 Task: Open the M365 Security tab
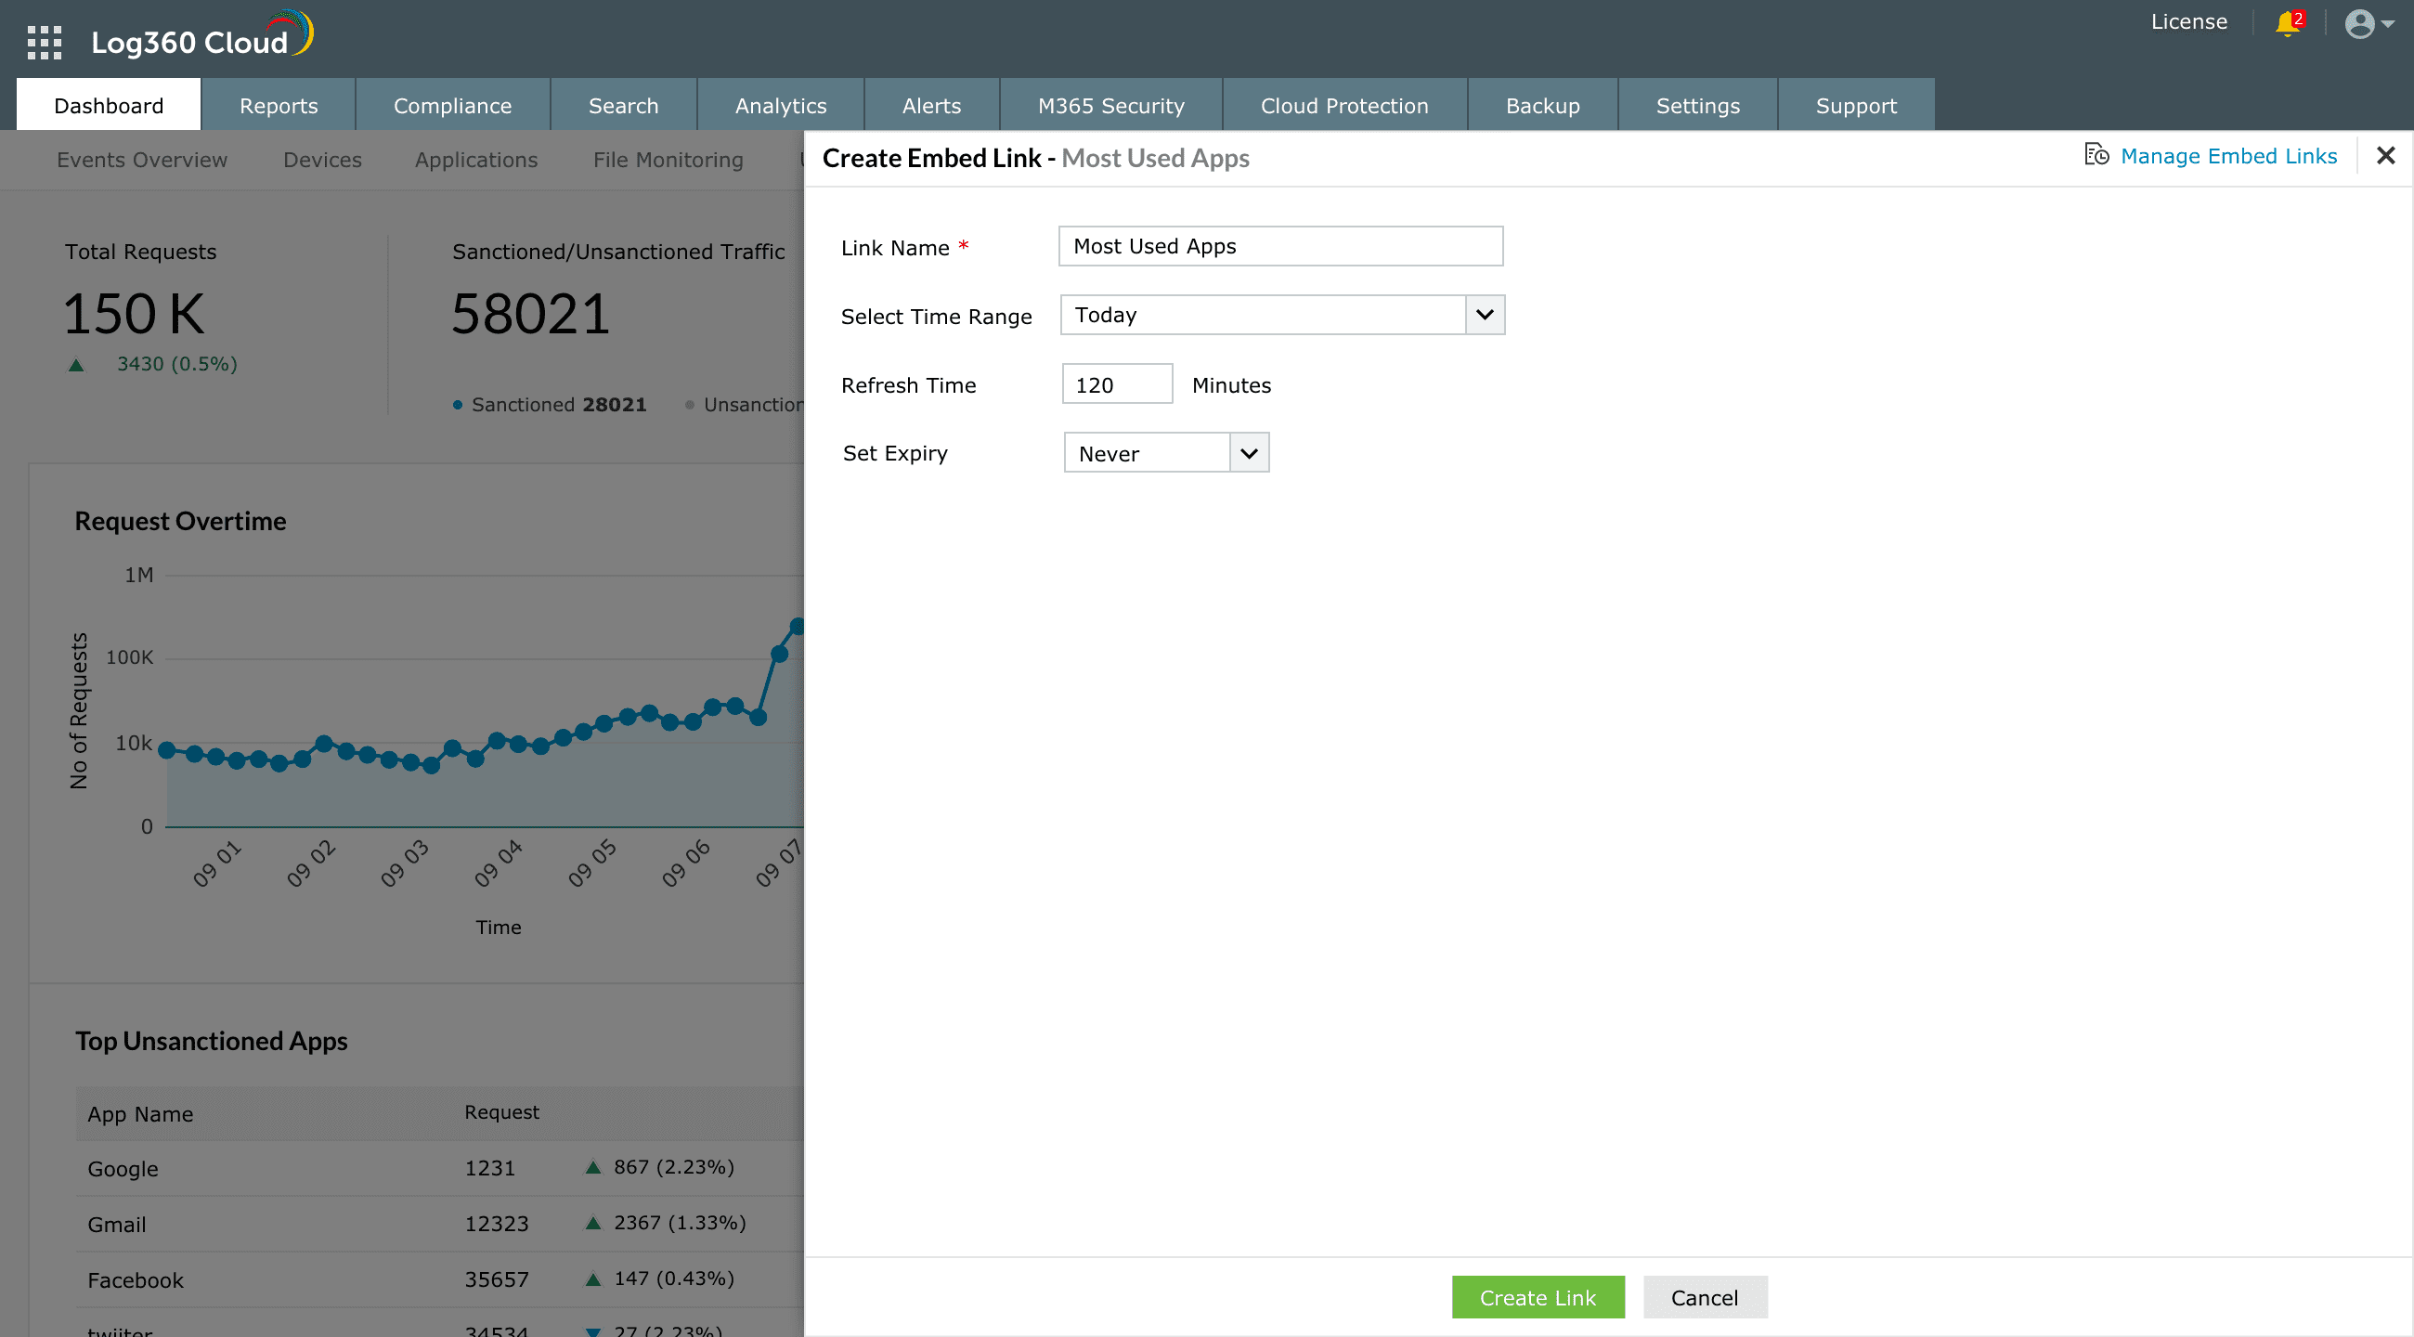1110,106
